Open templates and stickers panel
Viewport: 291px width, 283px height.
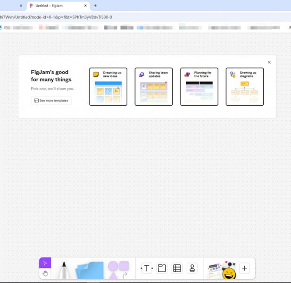222,270
